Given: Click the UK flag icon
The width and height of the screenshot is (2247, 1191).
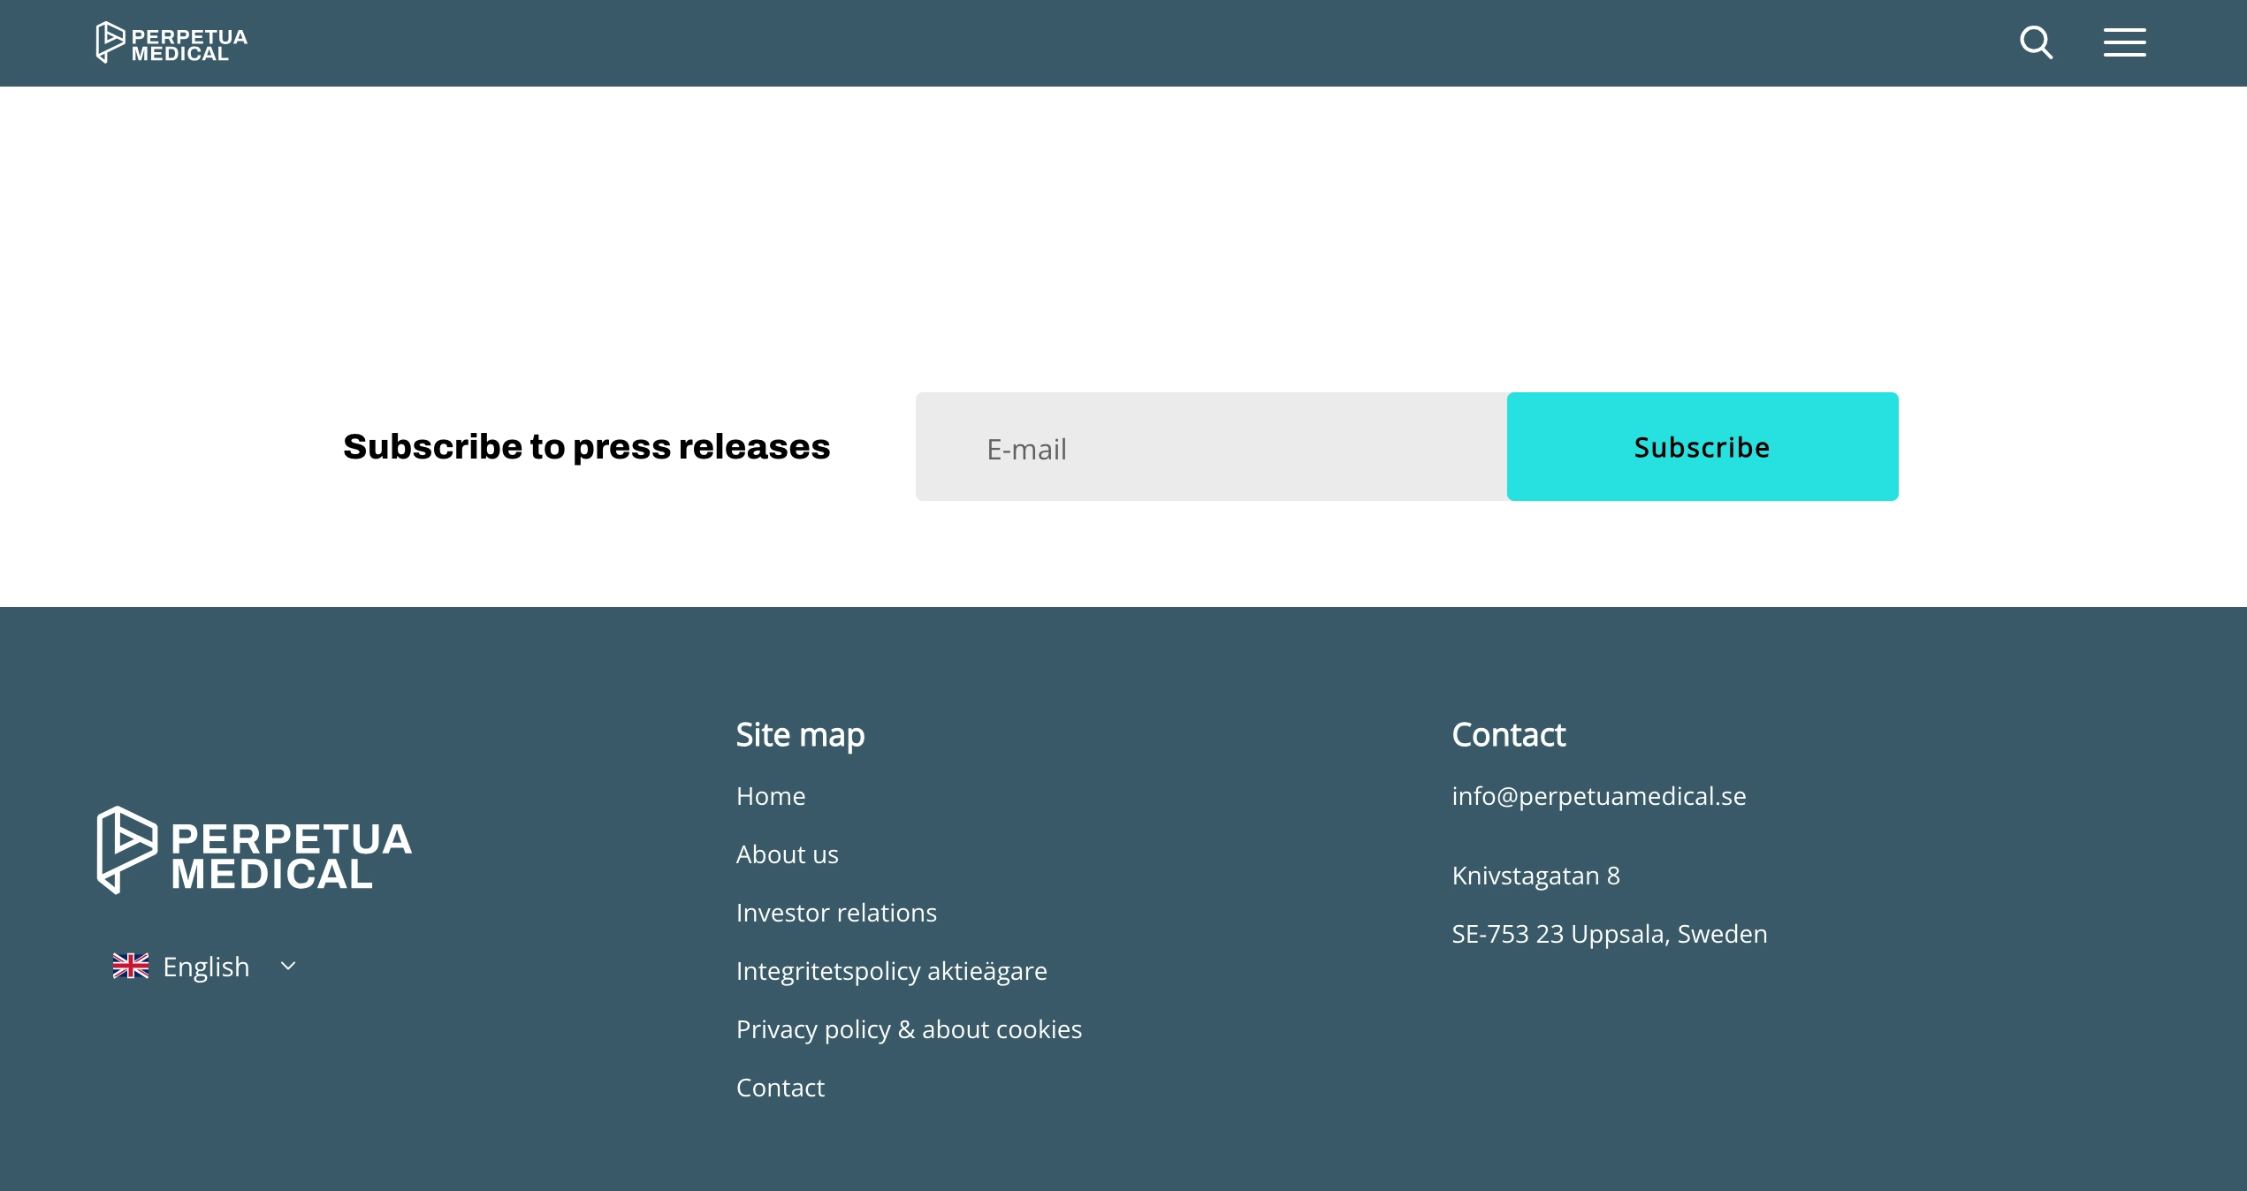Looking at the screenshot, I should point(131,966).
